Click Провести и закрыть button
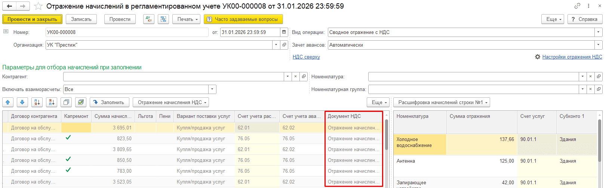 coord(32,19)
